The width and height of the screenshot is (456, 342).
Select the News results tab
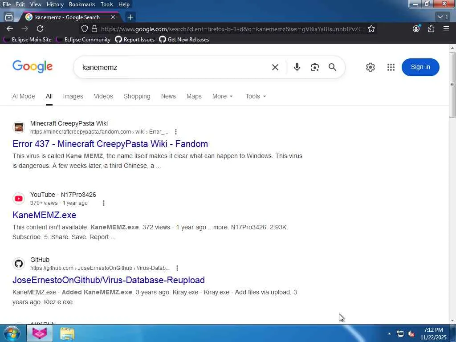[168, 96]
